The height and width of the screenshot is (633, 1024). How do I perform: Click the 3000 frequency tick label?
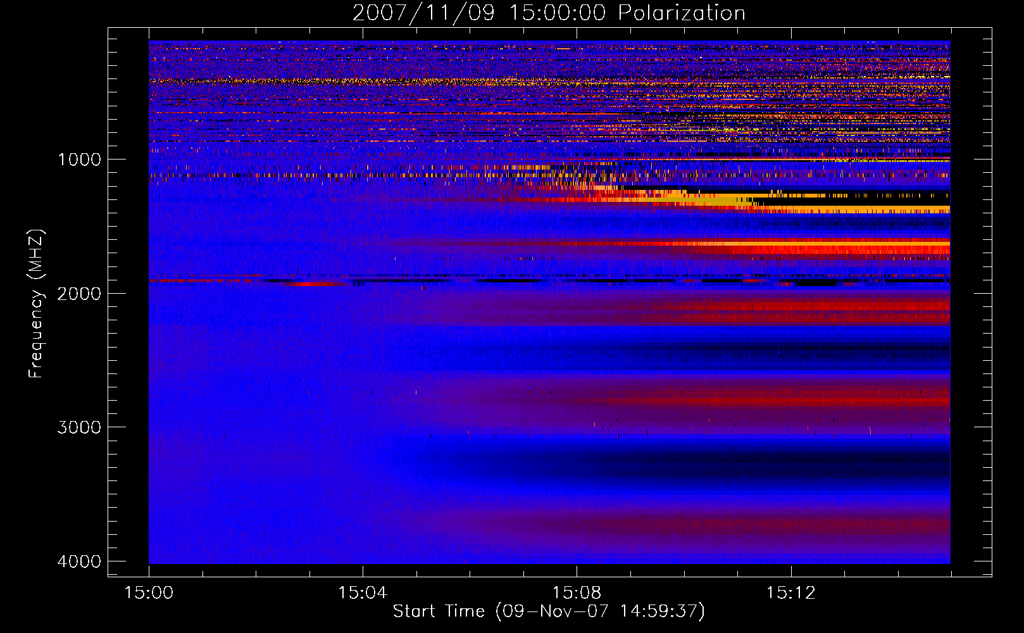79,427
